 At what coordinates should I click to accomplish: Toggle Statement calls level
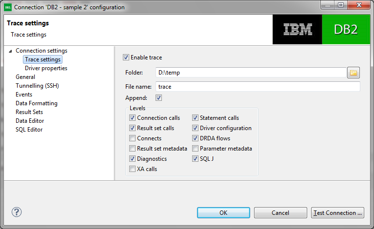[195, 118]
